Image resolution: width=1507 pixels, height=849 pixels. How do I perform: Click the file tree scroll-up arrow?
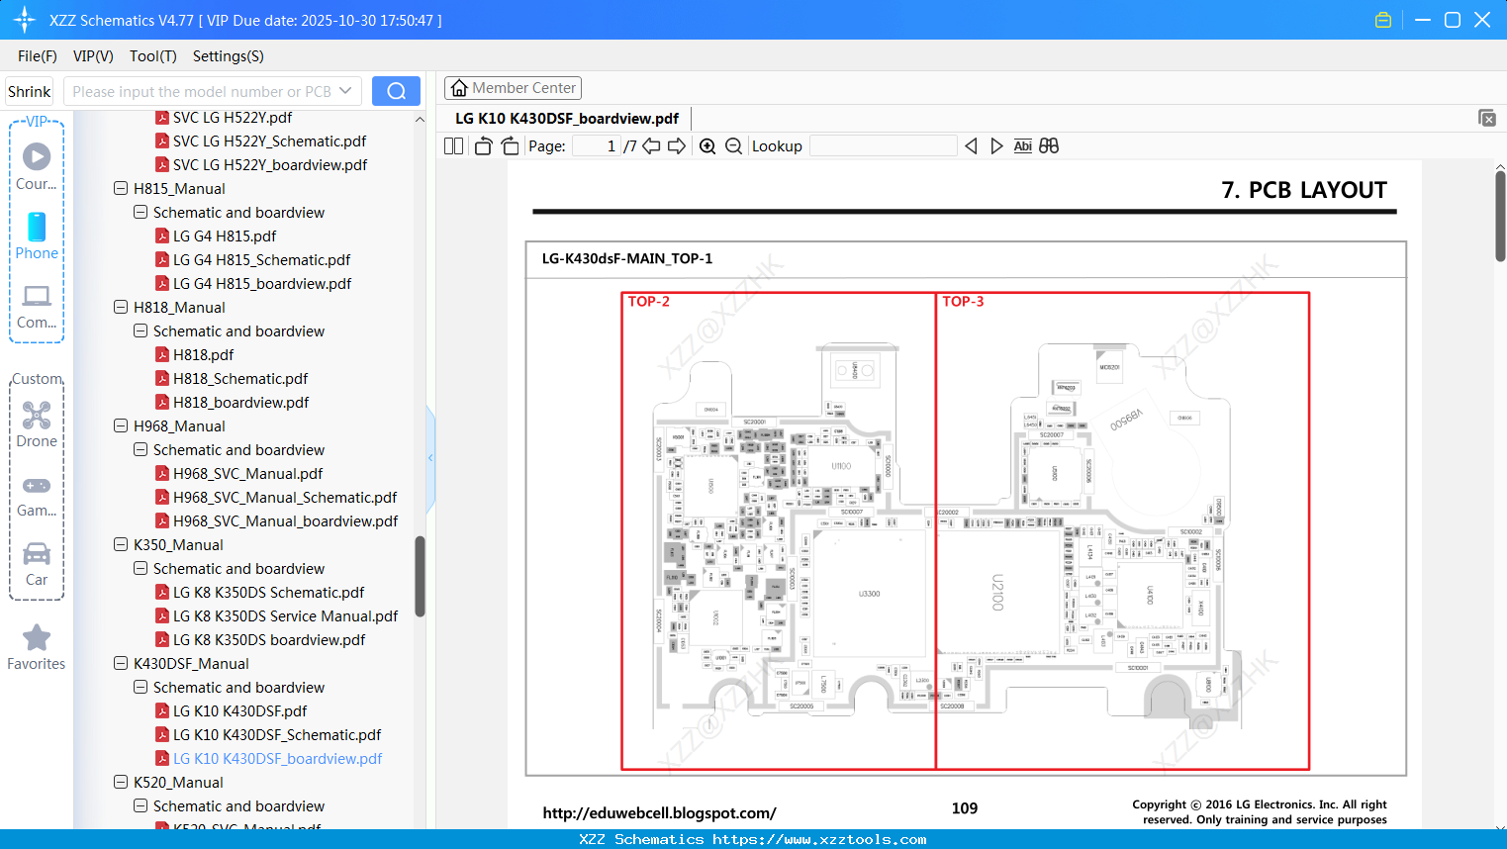click(420, 119)
